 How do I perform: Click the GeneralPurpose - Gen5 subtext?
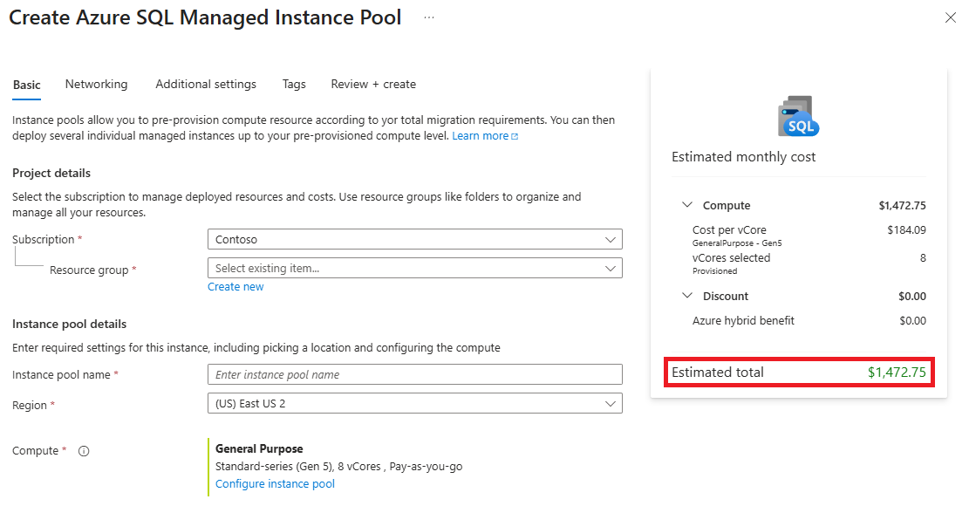click(737, 243)
